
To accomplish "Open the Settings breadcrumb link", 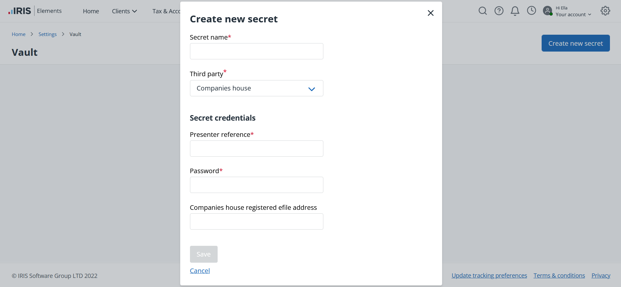I will 47,34.
